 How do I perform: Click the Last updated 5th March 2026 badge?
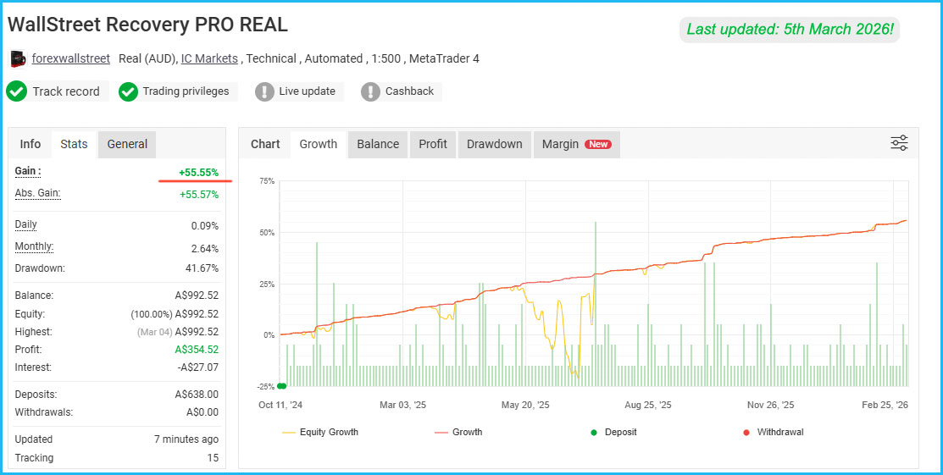click(790, 30)
